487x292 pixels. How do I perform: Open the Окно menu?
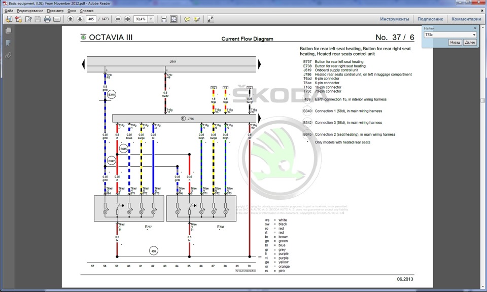coord(72,11)
